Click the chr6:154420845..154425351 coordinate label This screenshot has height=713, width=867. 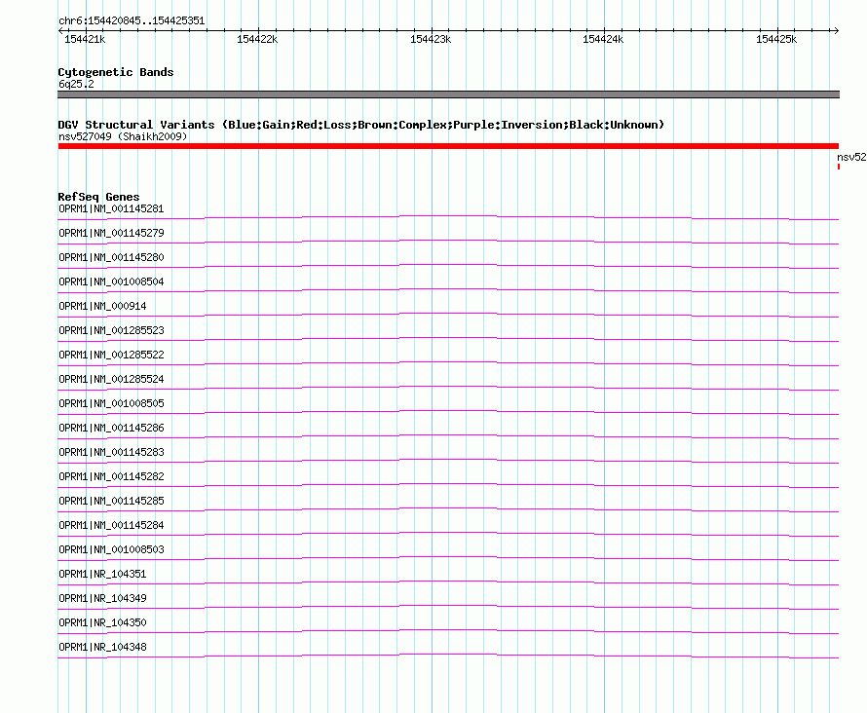coord(132,20)
